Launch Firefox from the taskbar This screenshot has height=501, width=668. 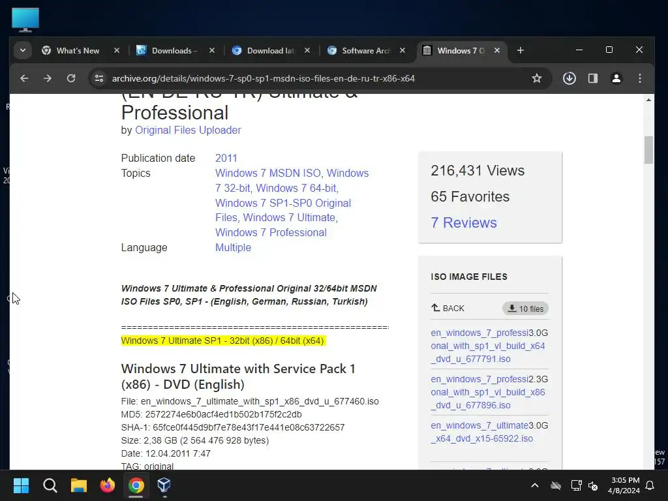click(108, 485)
